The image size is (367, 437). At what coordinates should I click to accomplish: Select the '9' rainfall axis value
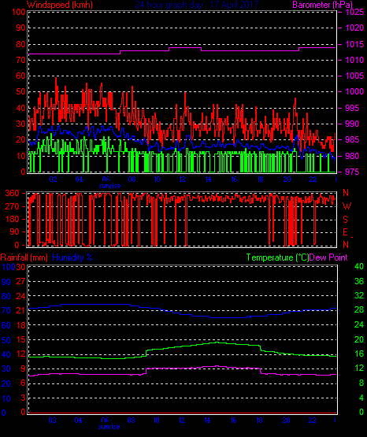[23, 368]
